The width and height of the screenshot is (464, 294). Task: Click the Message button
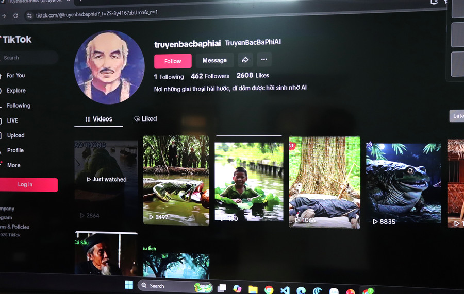tap(214, 60)
